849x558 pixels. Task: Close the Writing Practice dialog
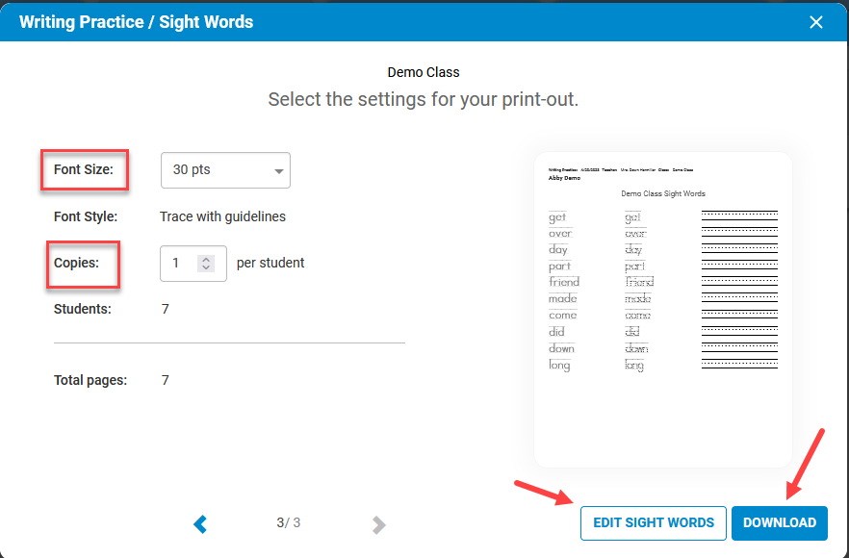coord(815,22)
